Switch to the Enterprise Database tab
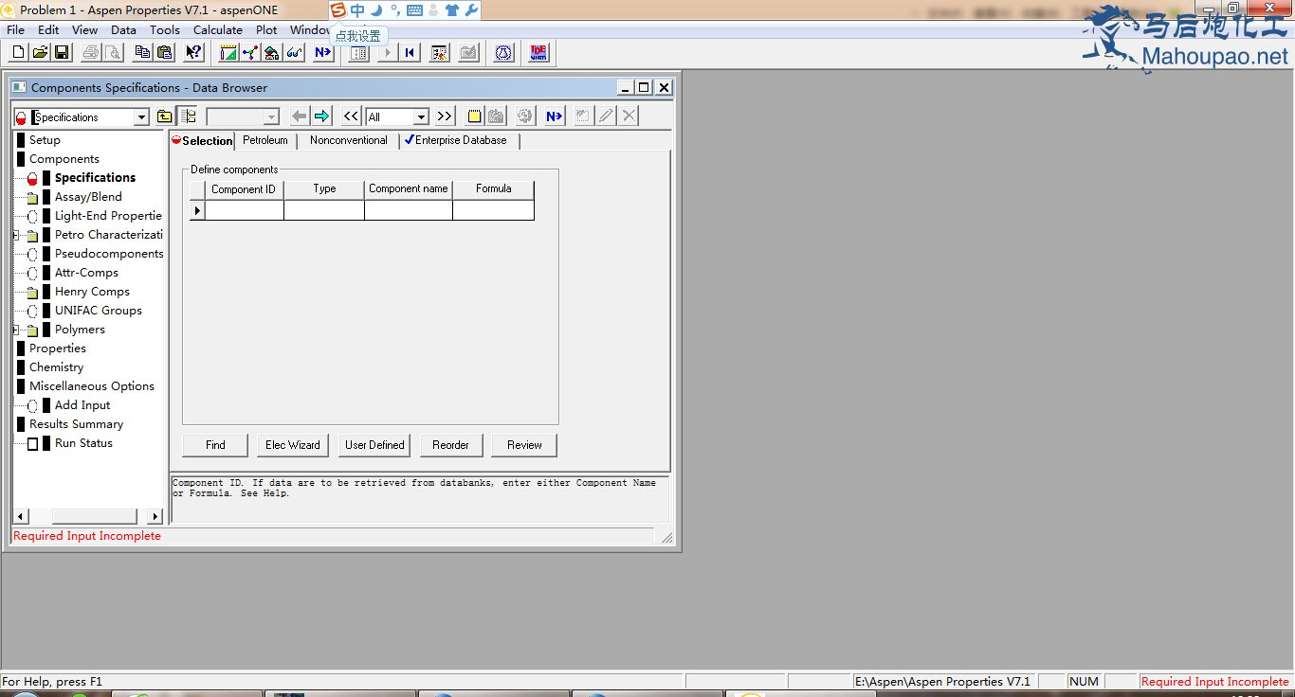 click(x=460, y=140)
